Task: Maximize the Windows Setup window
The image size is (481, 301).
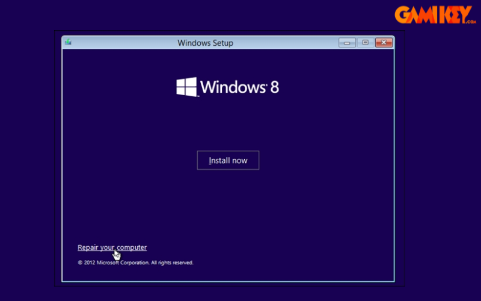Action: pos(365,43)
